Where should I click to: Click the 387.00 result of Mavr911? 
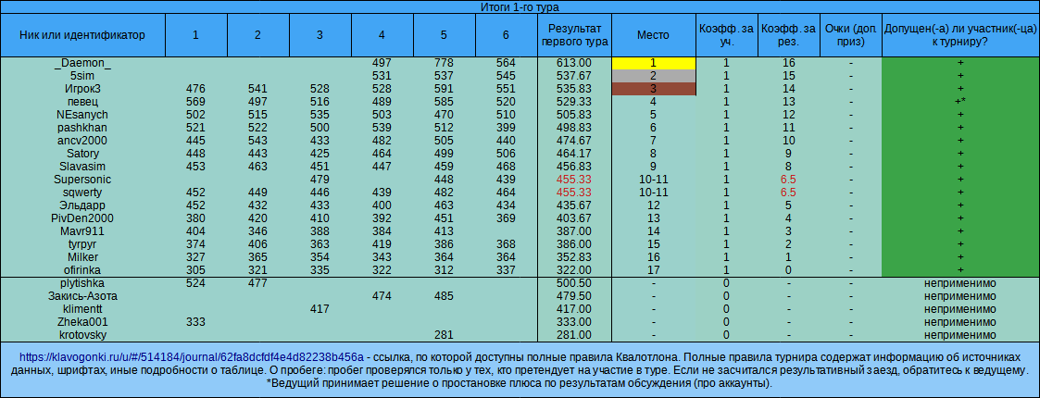tap(574, 230)
